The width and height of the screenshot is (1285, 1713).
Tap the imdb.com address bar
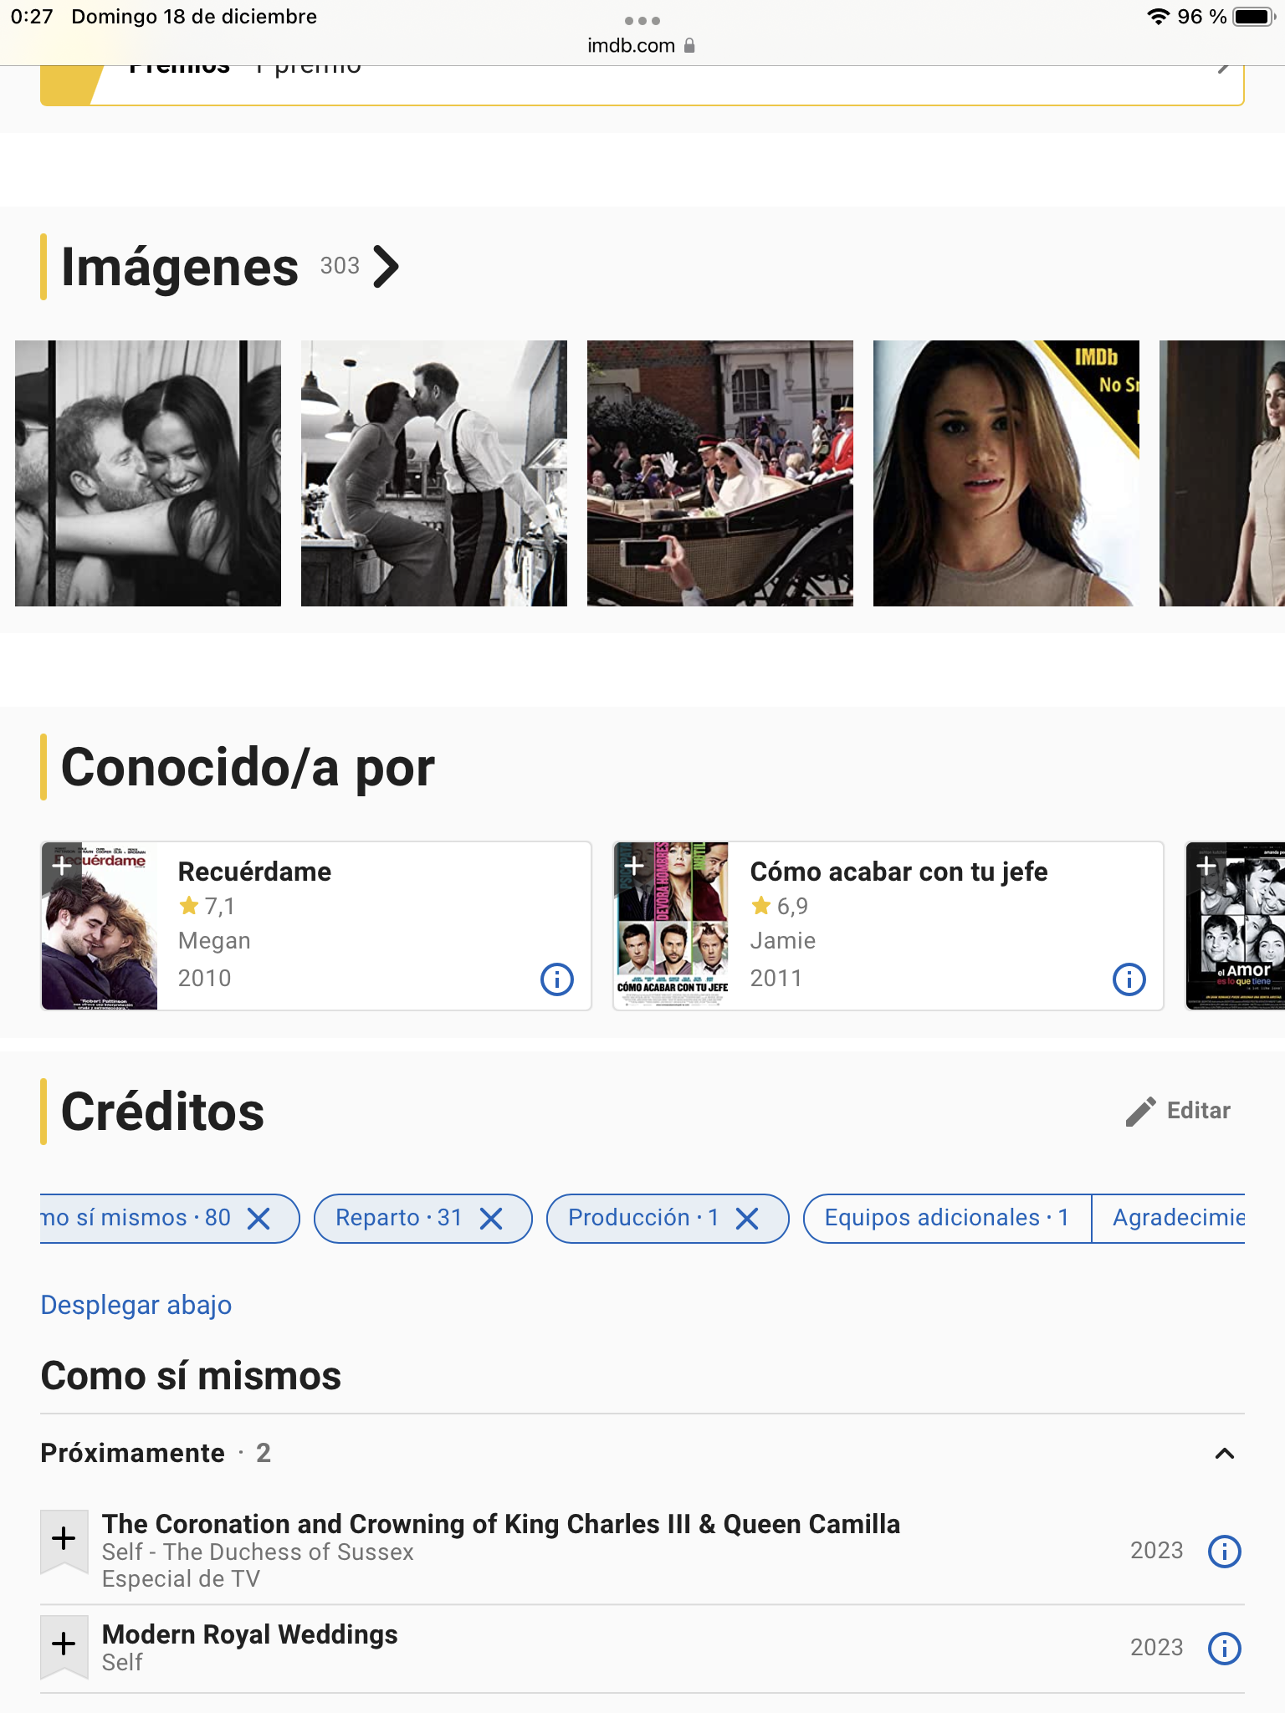(642, 45)
